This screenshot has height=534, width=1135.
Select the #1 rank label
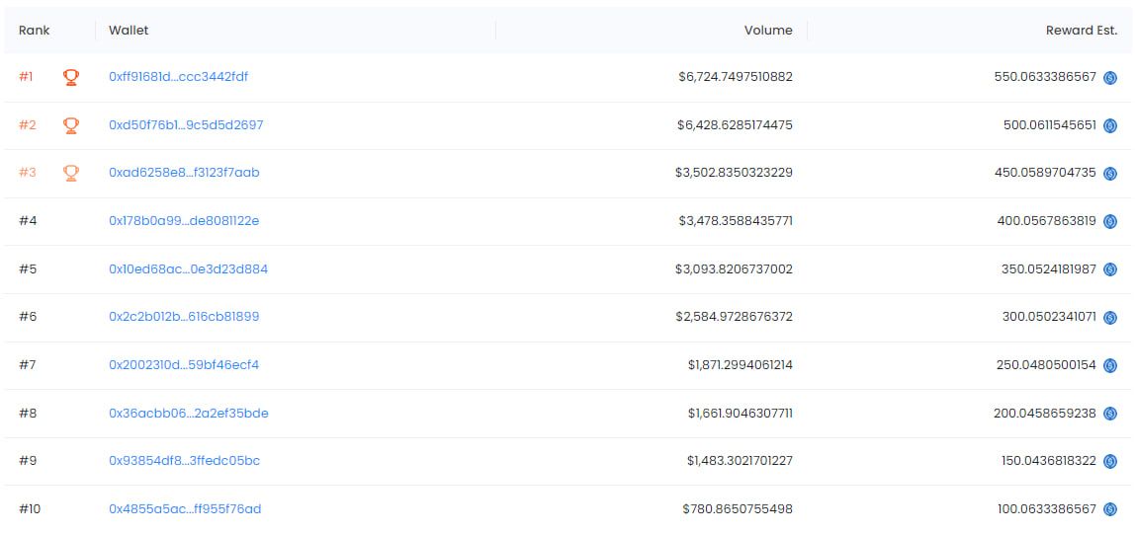click(x=26, y=77)
